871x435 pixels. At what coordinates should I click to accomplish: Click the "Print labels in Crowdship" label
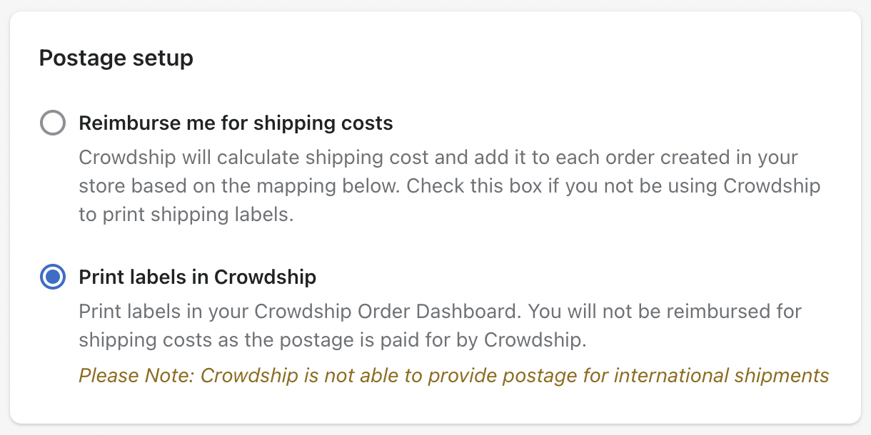(x=197, y=277)
